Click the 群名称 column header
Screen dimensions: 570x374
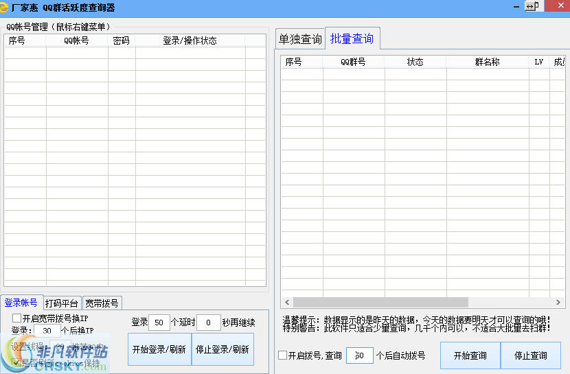point(488,62)
